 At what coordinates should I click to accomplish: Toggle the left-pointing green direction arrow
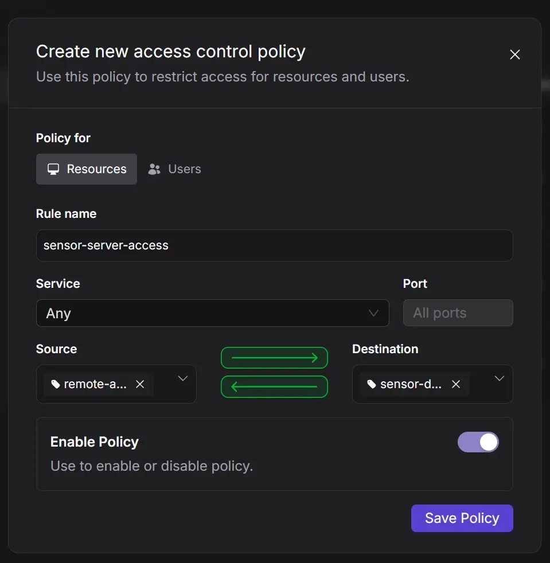(274, 387)
